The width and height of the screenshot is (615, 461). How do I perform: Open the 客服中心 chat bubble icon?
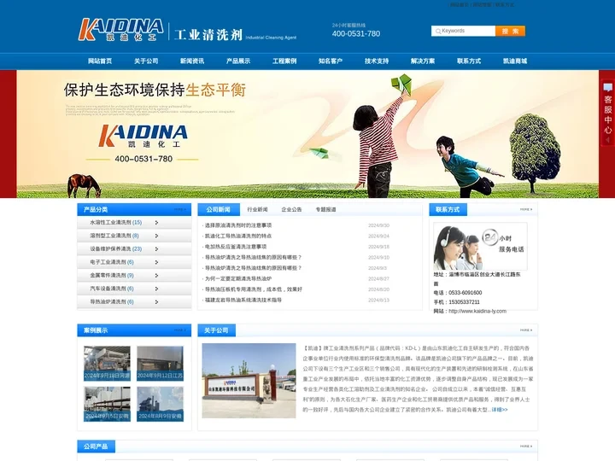pyautogui.click(x=607, y=87)
